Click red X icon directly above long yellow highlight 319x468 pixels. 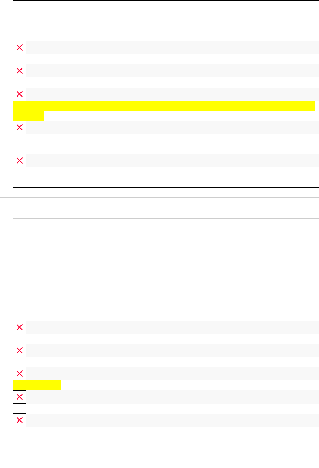[x=19, y=94]
